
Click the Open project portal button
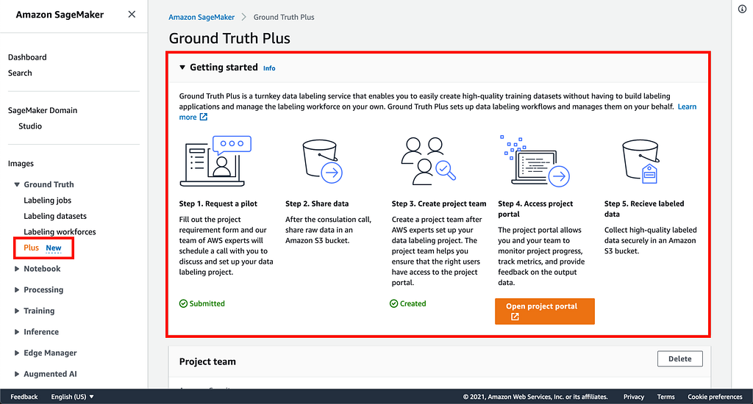point(545,311)
